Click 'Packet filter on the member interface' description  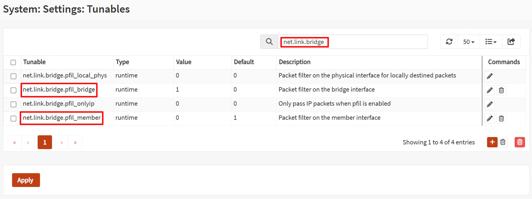coord(329,118)
